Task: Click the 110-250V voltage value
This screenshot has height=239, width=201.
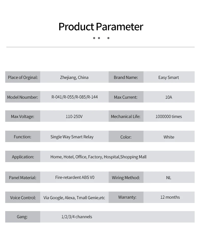Action: point(74,116)
